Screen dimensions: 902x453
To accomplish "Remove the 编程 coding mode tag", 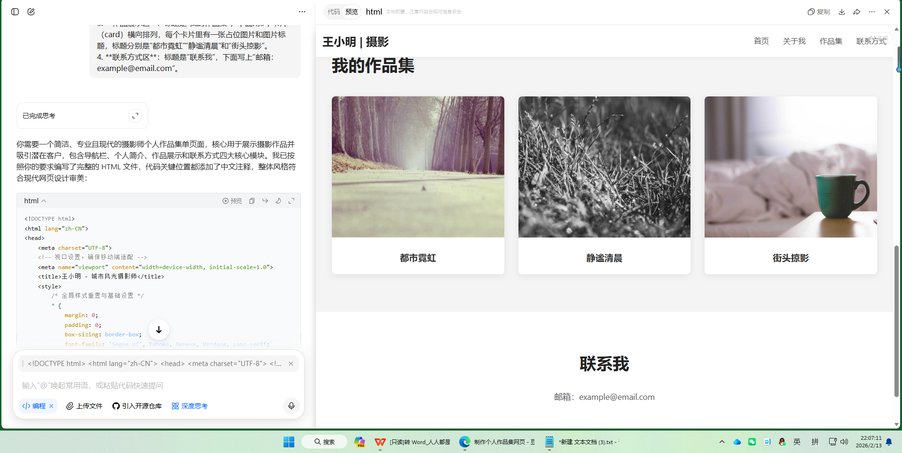I will point(51,405).
